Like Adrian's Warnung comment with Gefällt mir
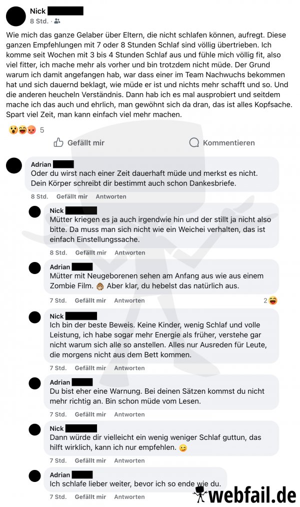Viewport: 300px width, 507px height. 90,414
